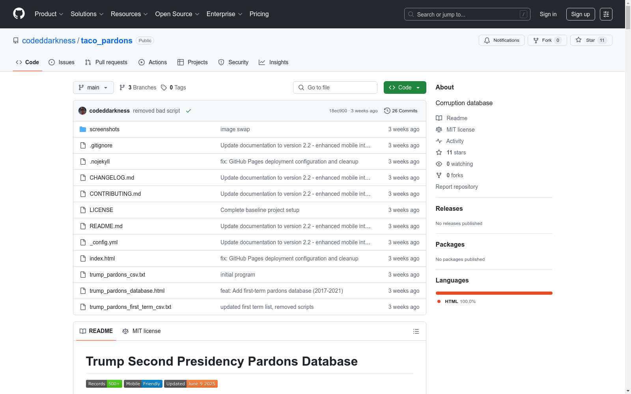Open the green Code dropdown button

[405, 87]
